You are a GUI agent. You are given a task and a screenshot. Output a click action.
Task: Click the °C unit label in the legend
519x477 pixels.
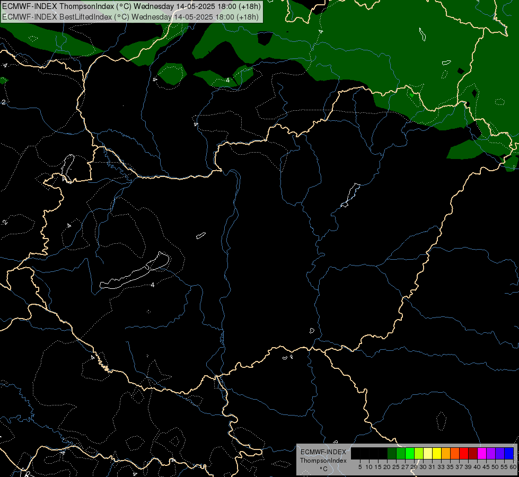pyautogui.click(x=323, y=469)
